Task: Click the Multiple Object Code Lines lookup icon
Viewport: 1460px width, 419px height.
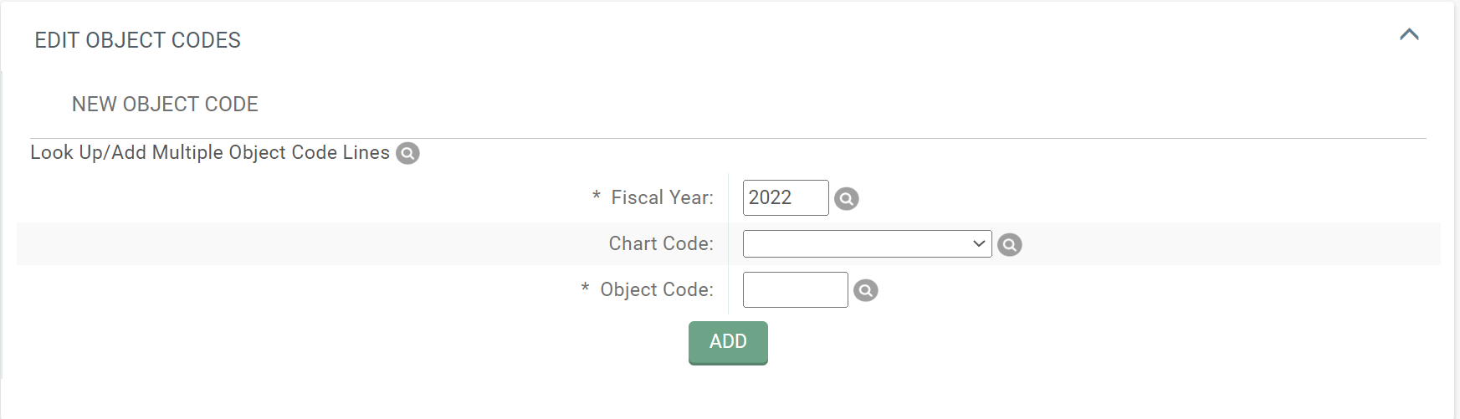Action: pyautogui.click(x=407, y=153)
